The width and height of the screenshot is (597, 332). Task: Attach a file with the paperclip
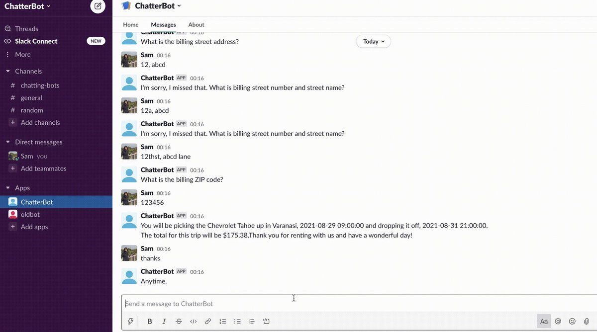pyautogui.click(x=587, y=322)
